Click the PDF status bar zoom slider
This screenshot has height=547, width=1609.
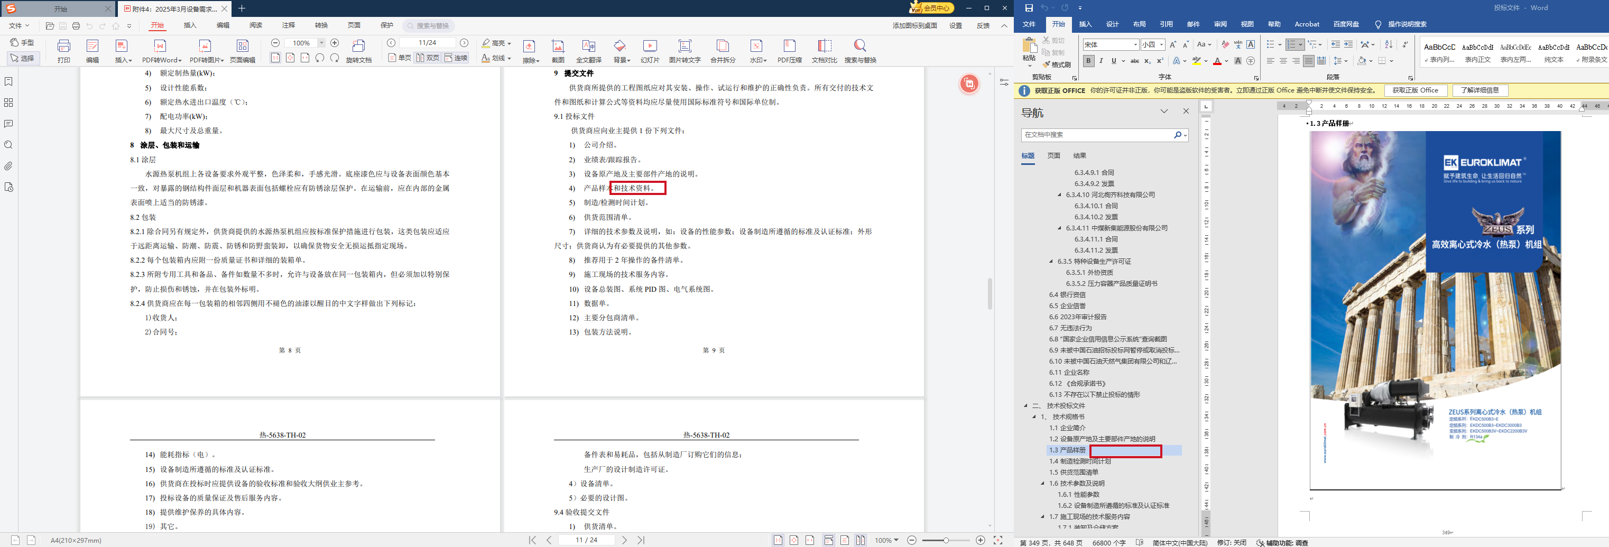pyautogui.click(x=946, y=540)
